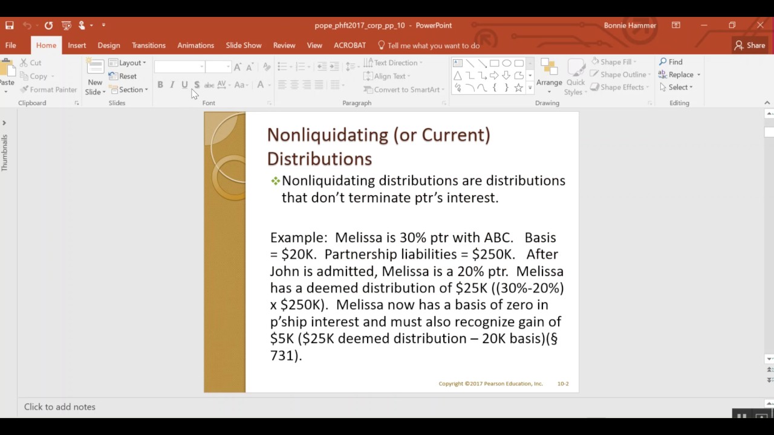This screenshot has height=435, width=774.
Task: Toggle Italic formatting
Action: 172,85
